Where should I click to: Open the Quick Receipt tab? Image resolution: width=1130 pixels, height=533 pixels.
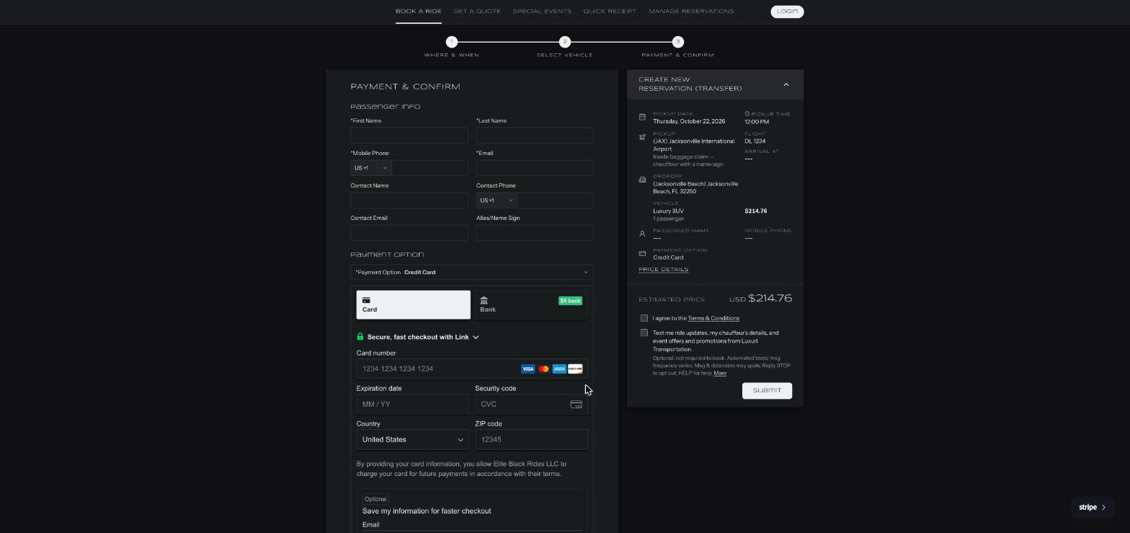click(610, 12)
